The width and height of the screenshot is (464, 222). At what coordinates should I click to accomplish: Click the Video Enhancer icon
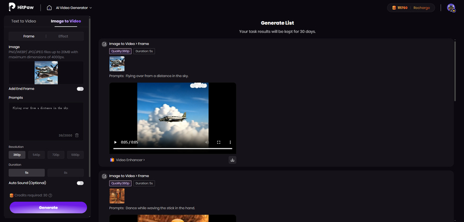(x=112, y=160)
